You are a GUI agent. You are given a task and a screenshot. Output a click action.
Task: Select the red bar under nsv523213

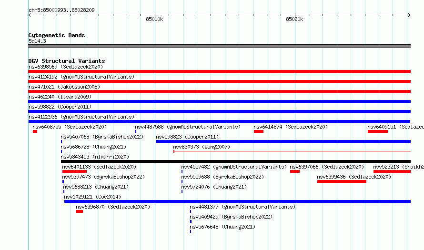pos(392,171)
